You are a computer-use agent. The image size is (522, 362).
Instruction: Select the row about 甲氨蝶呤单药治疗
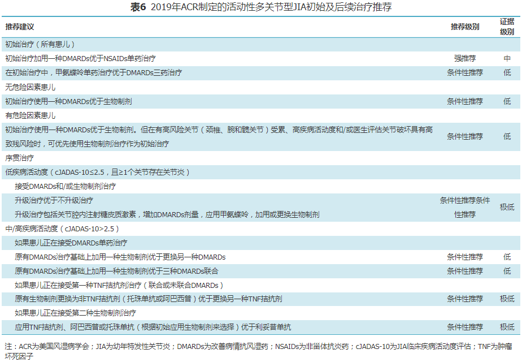pos(94,73)
